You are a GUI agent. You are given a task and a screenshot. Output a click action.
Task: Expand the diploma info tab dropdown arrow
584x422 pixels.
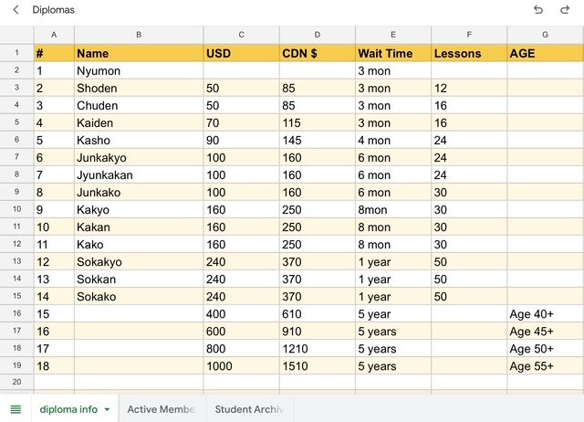click(107, 409)
